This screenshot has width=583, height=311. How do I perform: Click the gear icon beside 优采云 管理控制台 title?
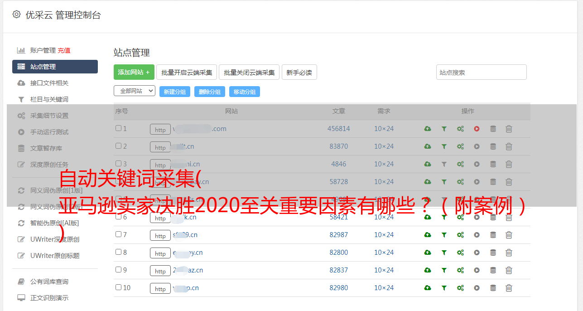(x=17, y=15)
